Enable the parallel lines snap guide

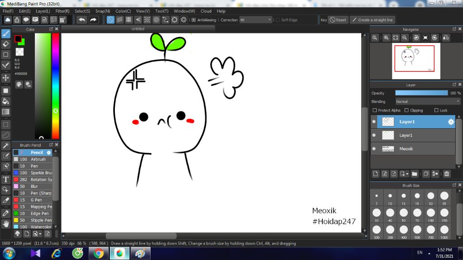pos(119,20)
